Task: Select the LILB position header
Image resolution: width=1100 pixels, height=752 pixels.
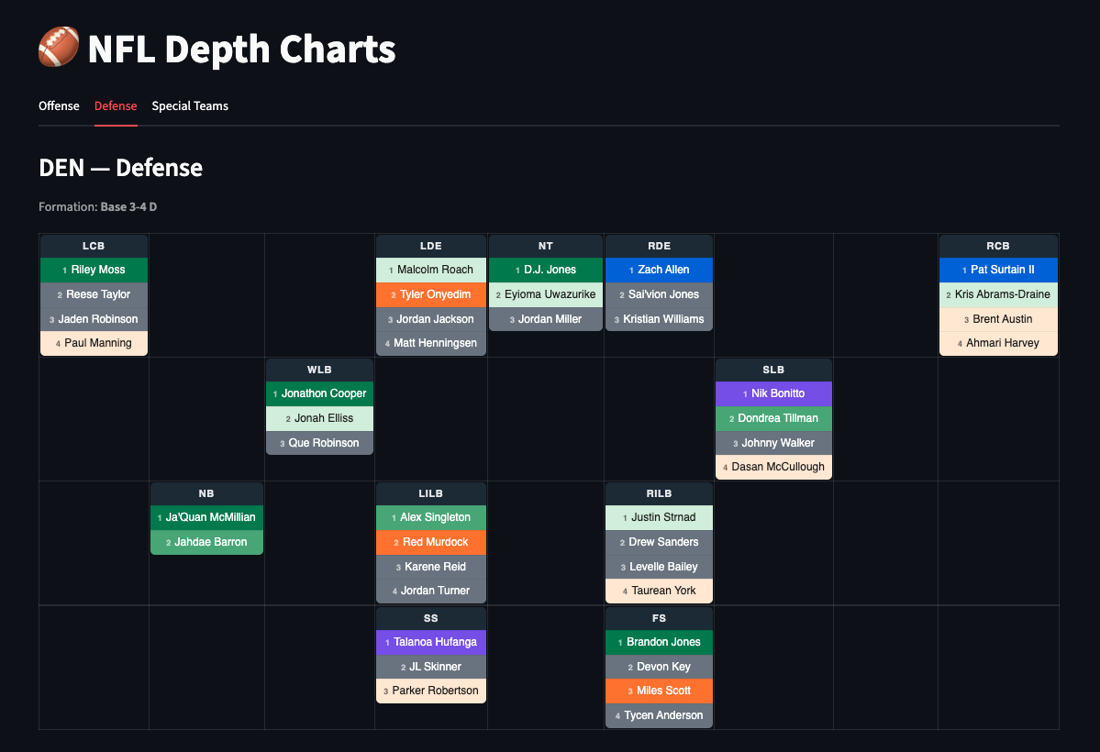Action: [431, 494]
